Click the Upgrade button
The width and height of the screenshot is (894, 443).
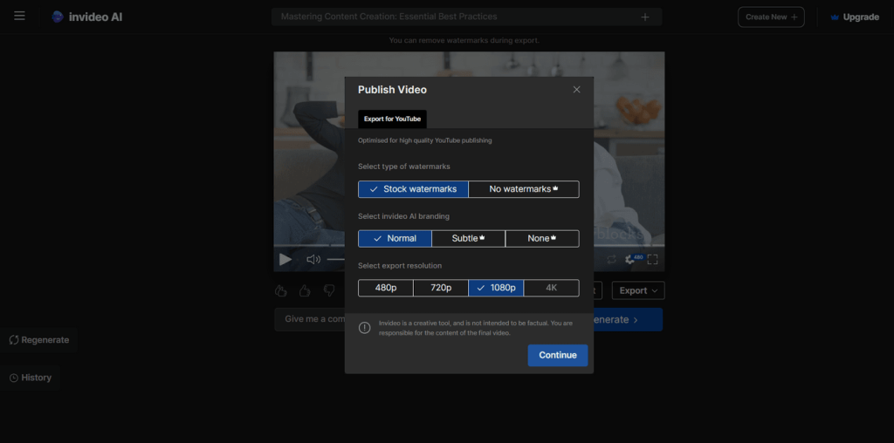[855, 17]
